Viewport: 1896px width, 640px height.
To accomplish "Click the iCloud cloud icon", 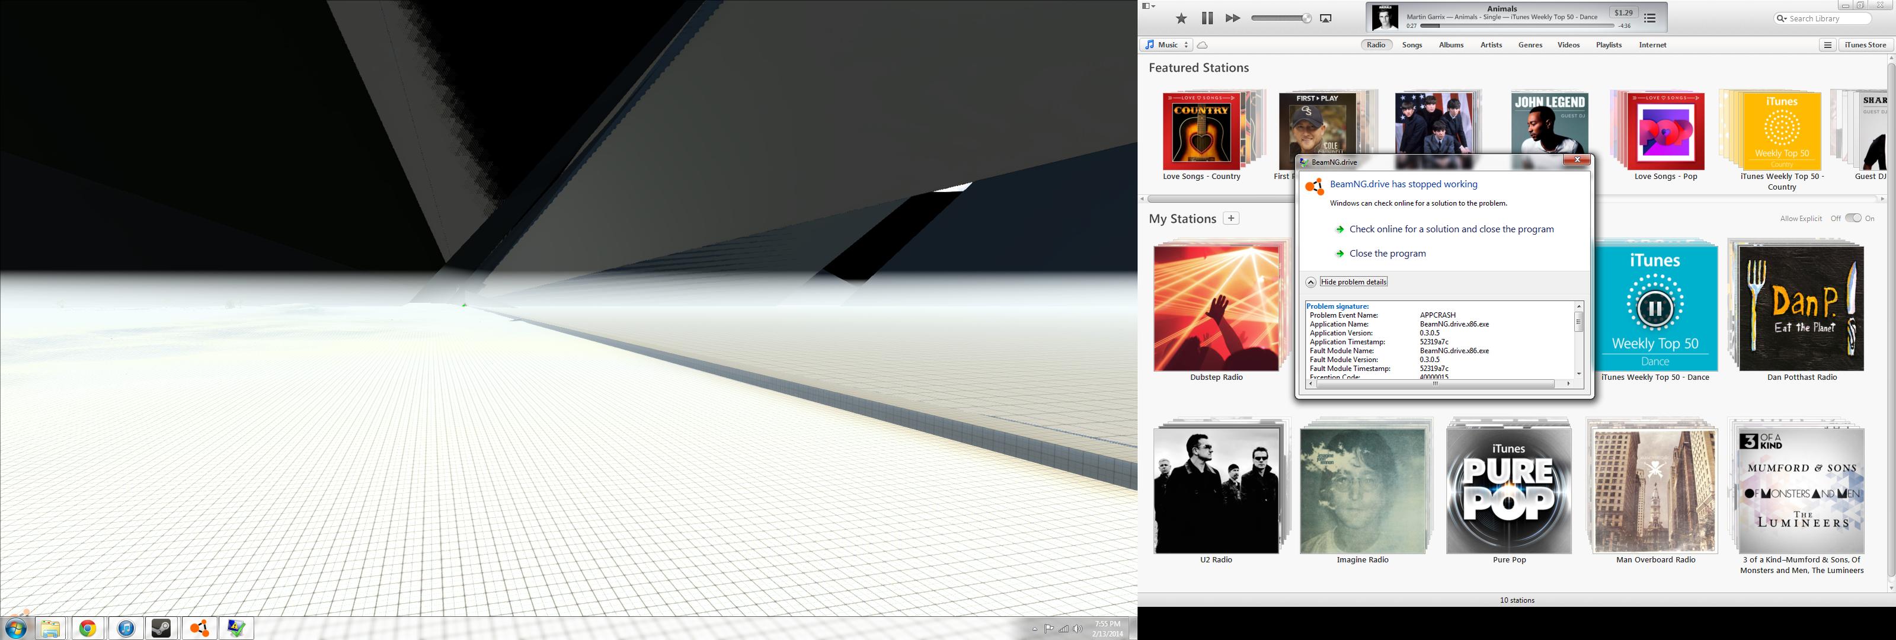I will 1203,46.
